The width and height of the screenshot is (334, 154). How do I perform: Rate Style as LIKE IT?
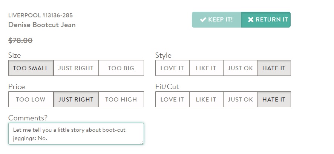click(x=206, y=68)
